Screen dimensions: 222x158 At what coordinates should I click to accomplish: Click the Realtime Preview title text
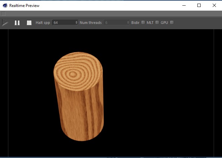24,6
